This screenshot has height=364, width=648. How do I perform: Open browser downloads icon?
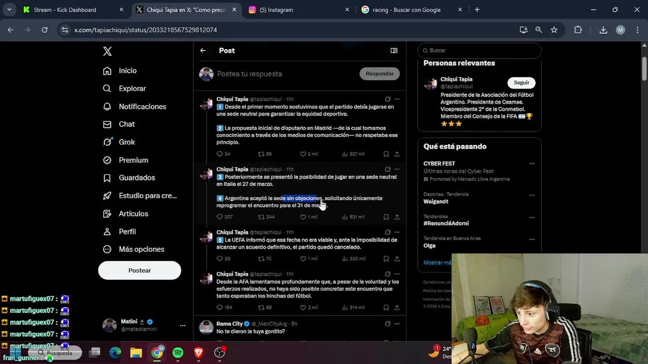pyautogui.click(x=603, y=30)
